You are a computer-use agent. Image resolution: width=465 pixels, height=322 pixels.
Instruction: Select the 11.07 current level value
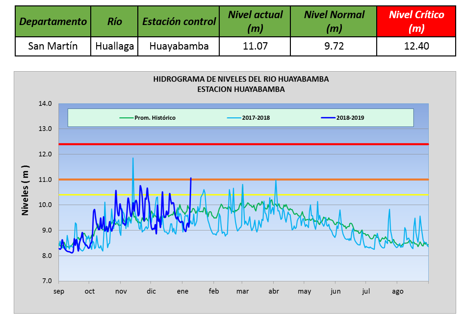coord(255,47)
